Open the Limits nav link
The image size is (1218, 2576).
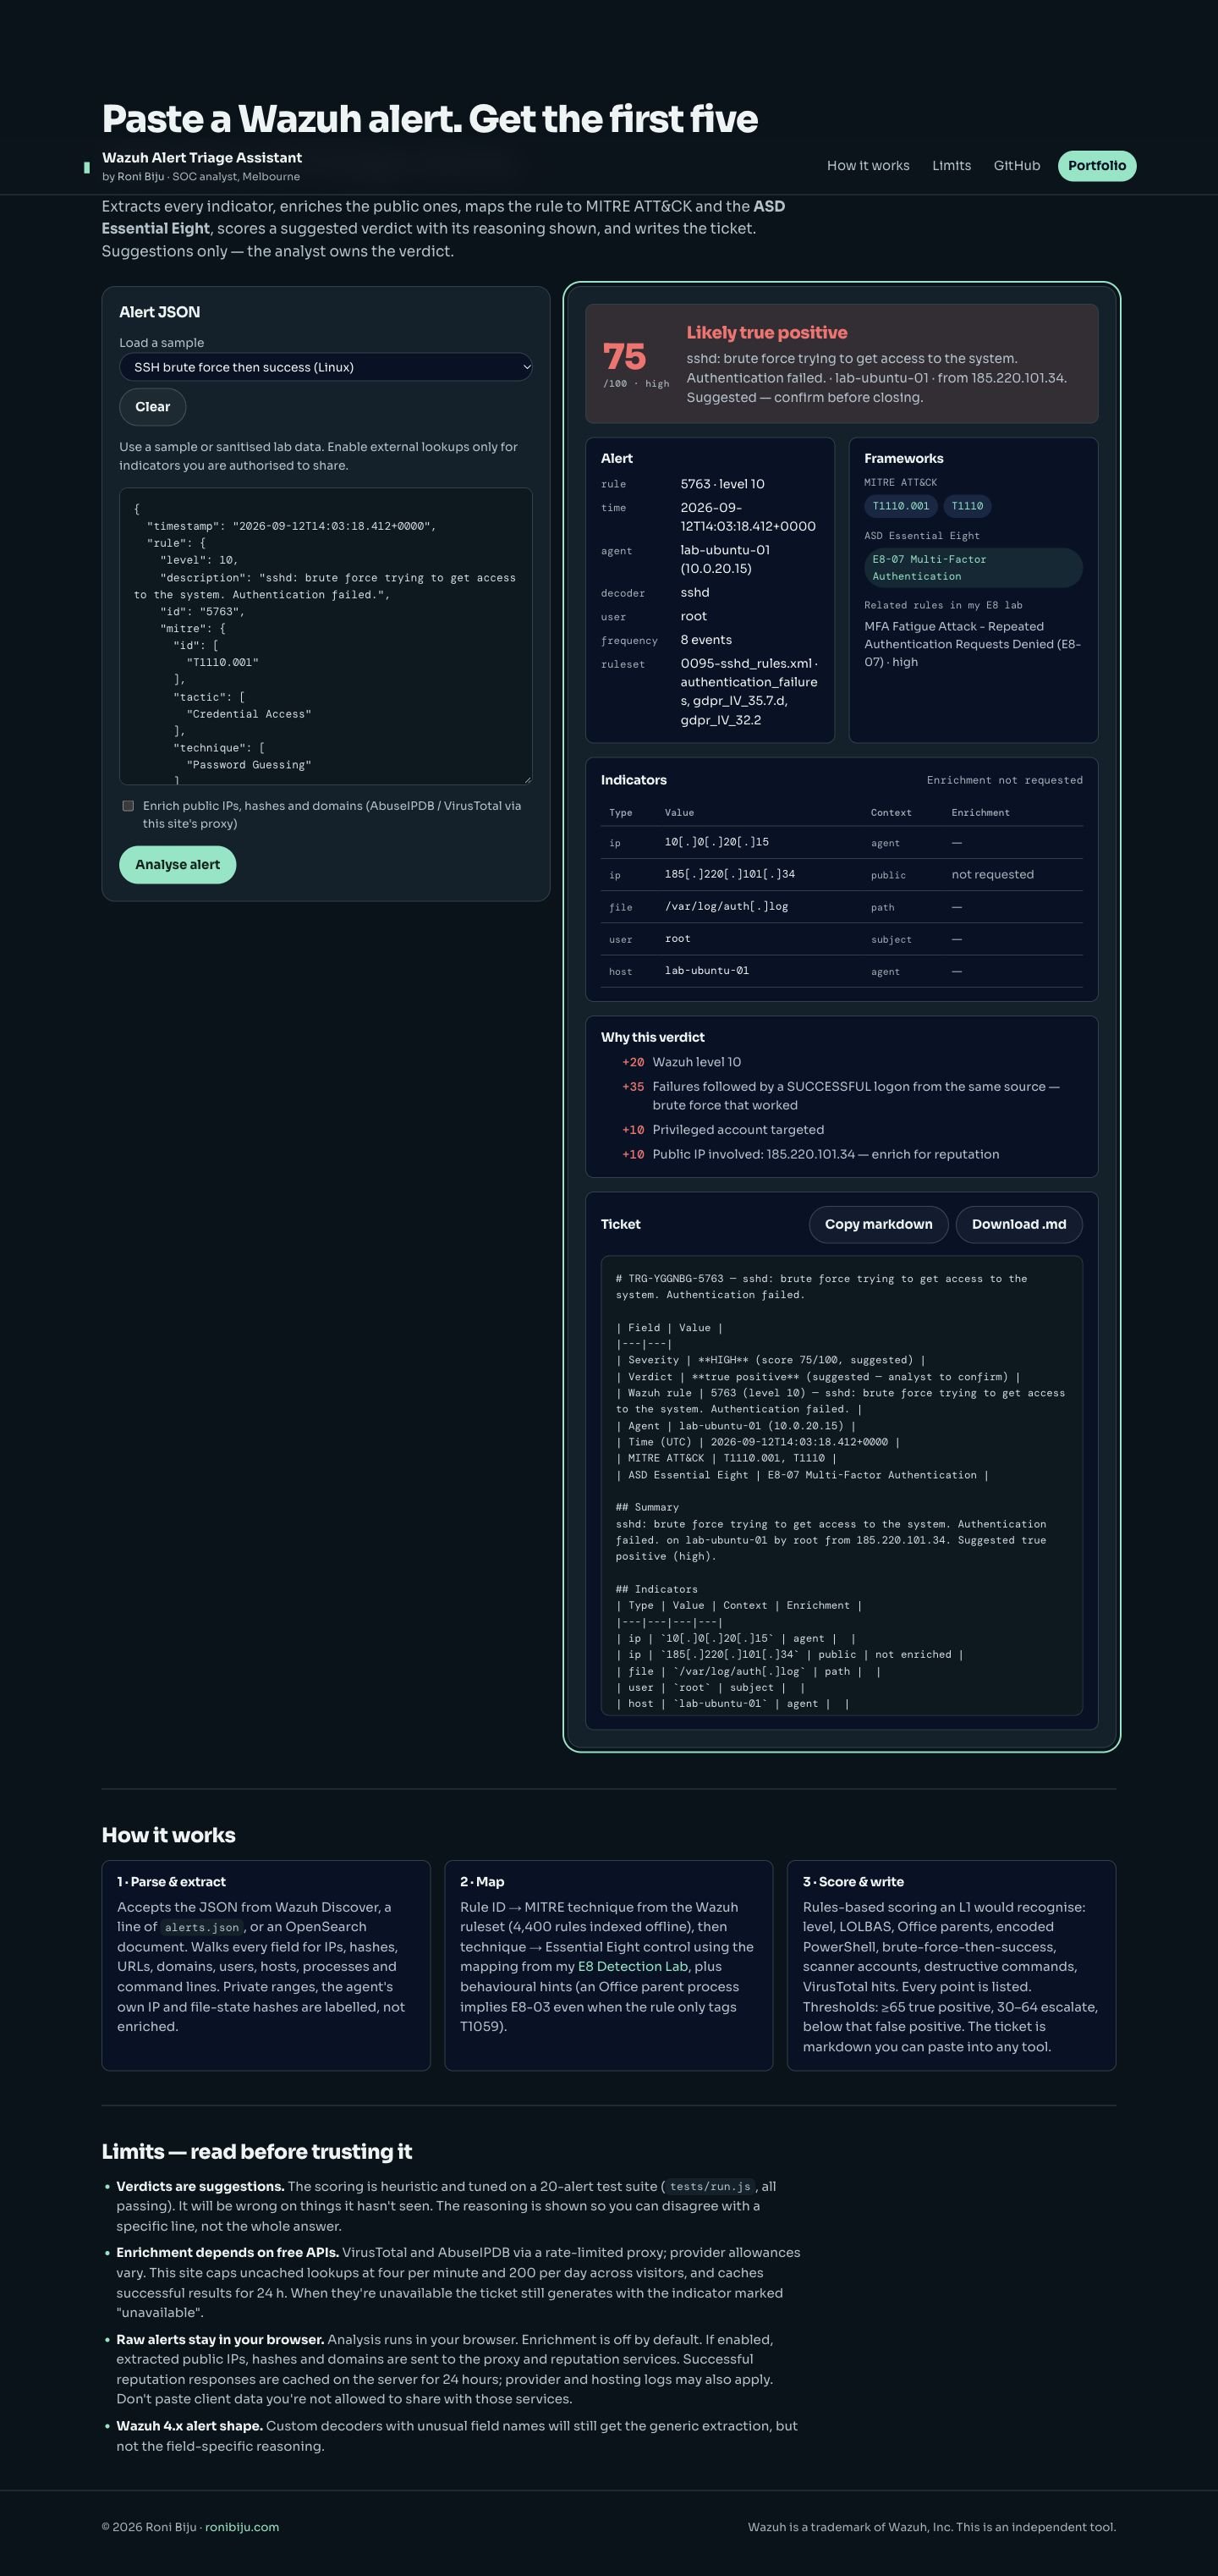click(x=952, y=166)
